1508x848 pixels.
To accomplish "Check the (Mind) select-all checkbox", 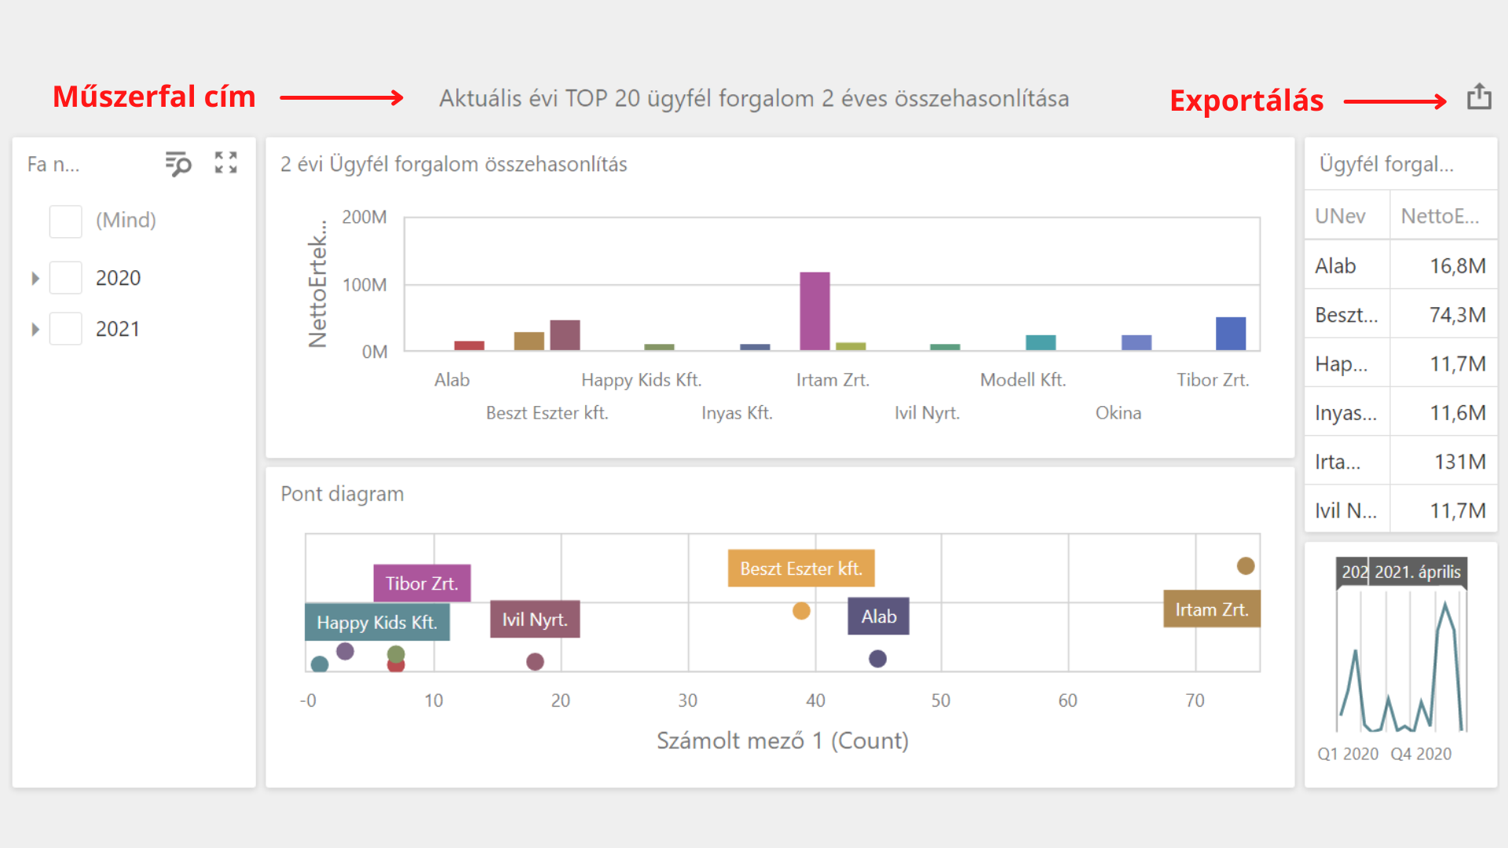I will [65, 221].
